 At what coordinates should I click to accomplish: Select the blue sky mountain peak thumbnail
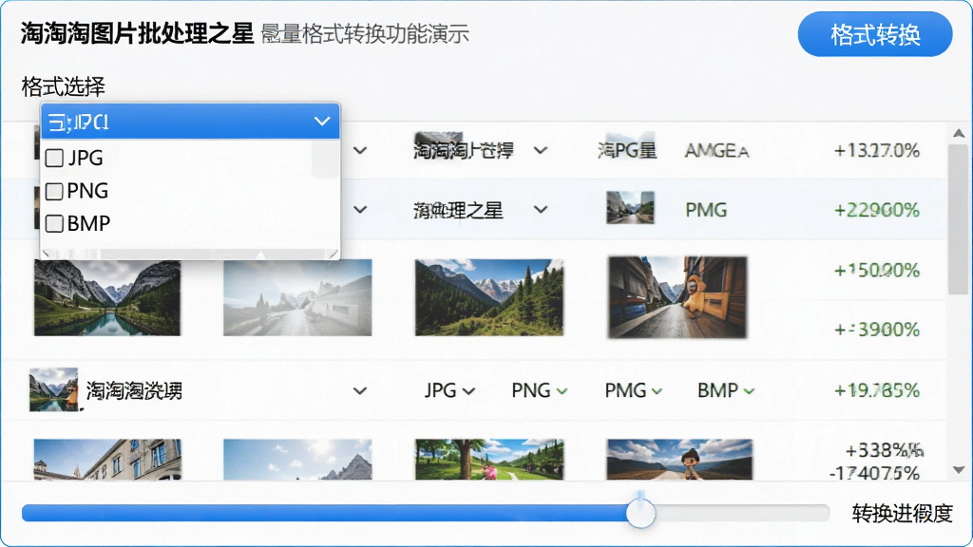coord(297,460)
